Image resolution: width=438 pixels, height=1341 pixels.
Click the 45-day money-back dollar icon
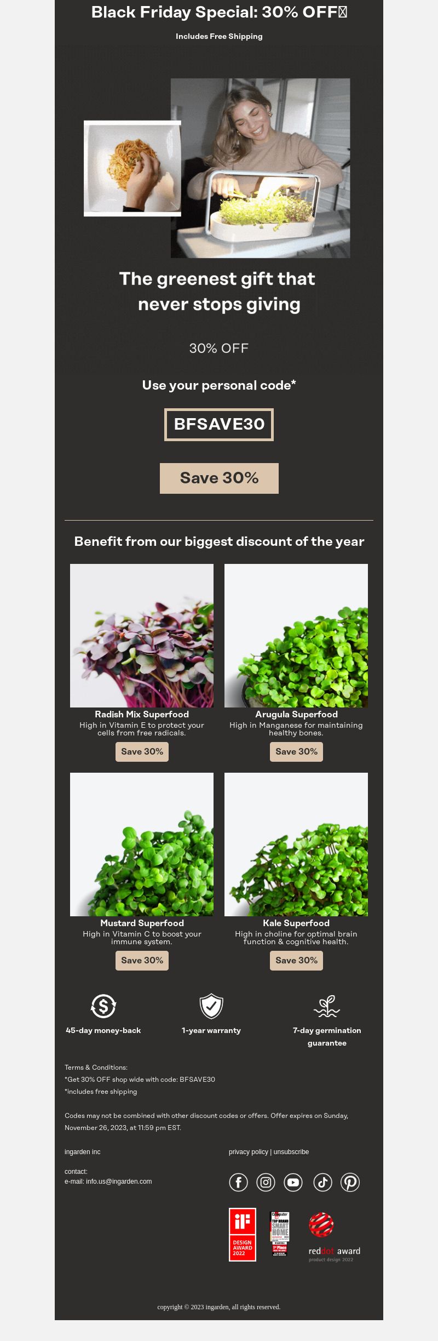[103, 1006]
